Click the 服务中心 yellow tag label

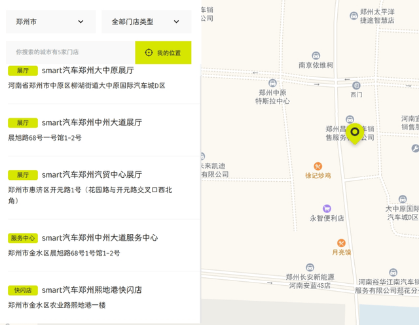pos(23,238)
